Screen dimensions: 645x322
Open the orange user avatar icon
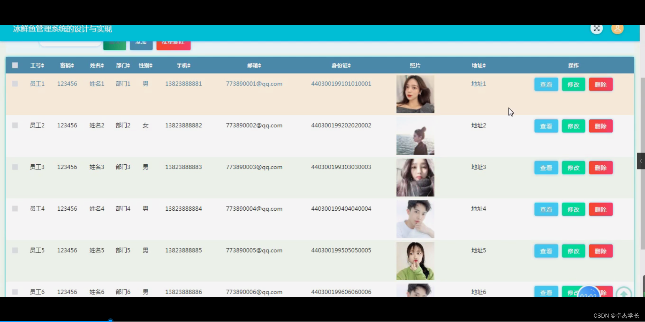pos(618,29)
